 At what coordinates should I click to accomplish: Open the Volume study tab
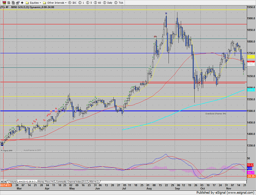[x=13, y=182]
